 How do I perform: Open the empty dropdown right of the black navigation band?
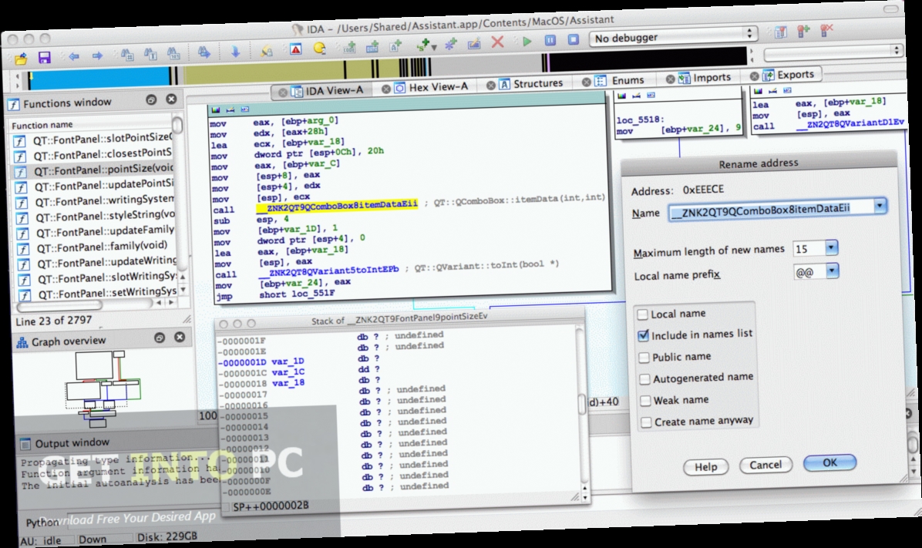tap(833, 52)
